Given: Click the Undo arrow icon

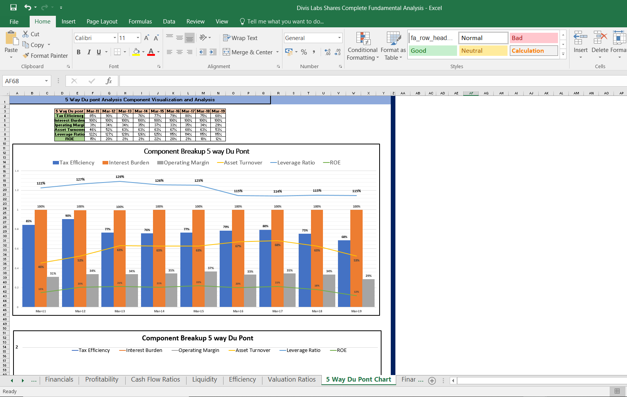Looking at the screenshot, I should 27,7.
